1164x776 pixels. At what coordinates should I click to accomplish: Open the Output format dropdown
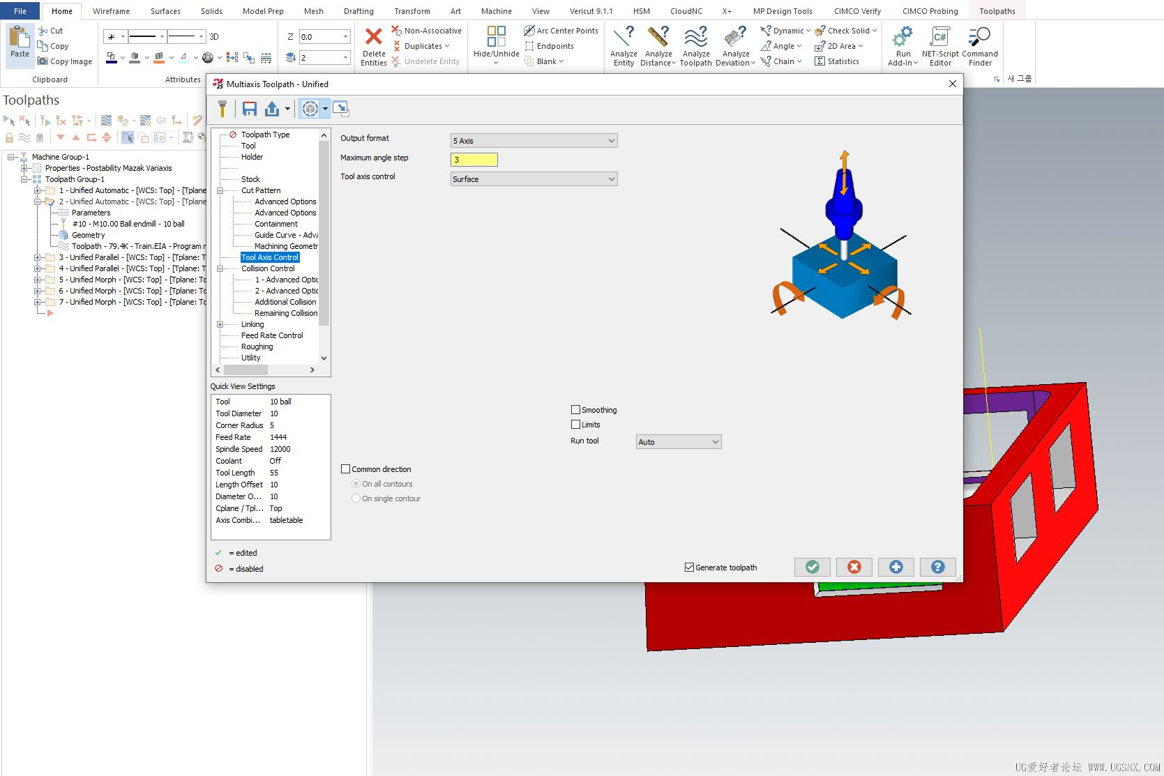tap(534, 141)
